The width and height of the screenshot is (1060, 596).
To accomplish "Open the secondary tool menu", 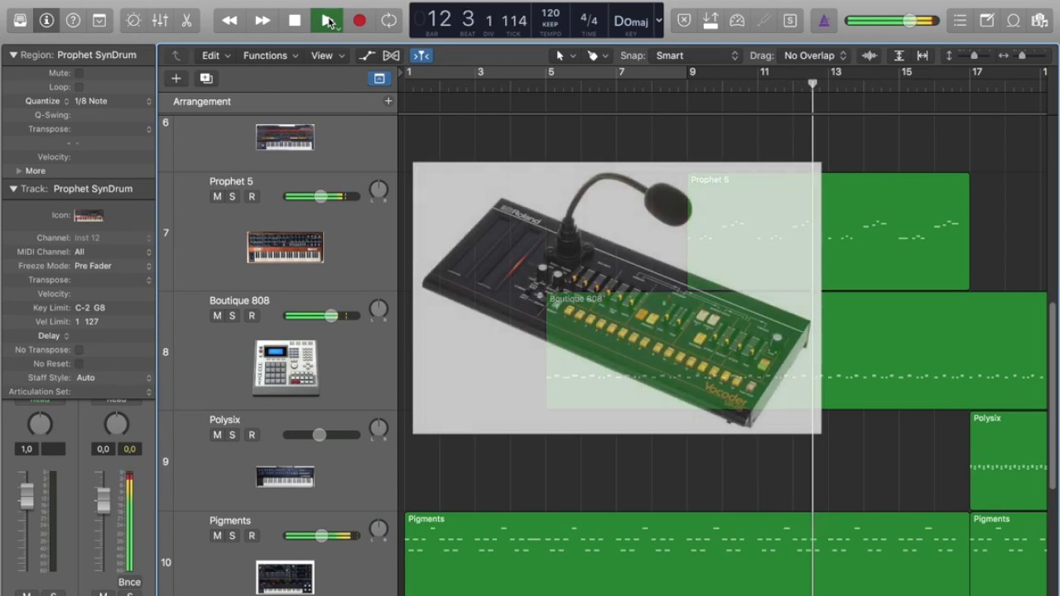I will pos(597,55).
